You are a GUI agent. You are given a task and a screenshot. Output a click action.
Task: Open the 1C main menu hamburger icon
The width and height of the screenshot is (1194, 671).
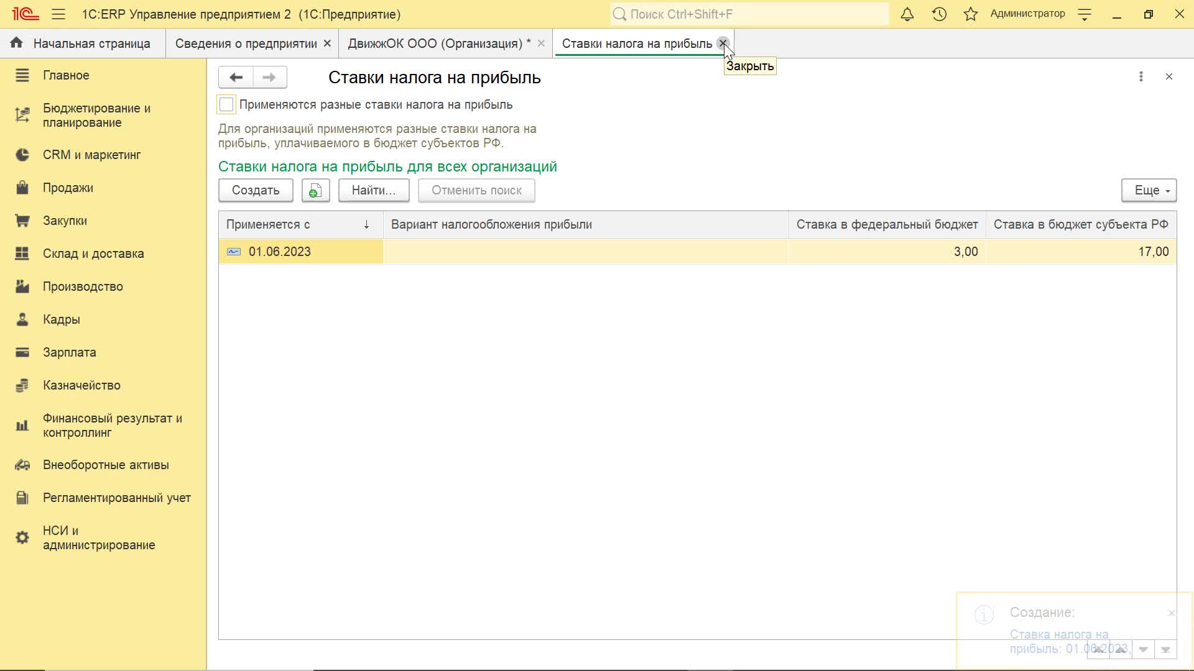(58, 14)
